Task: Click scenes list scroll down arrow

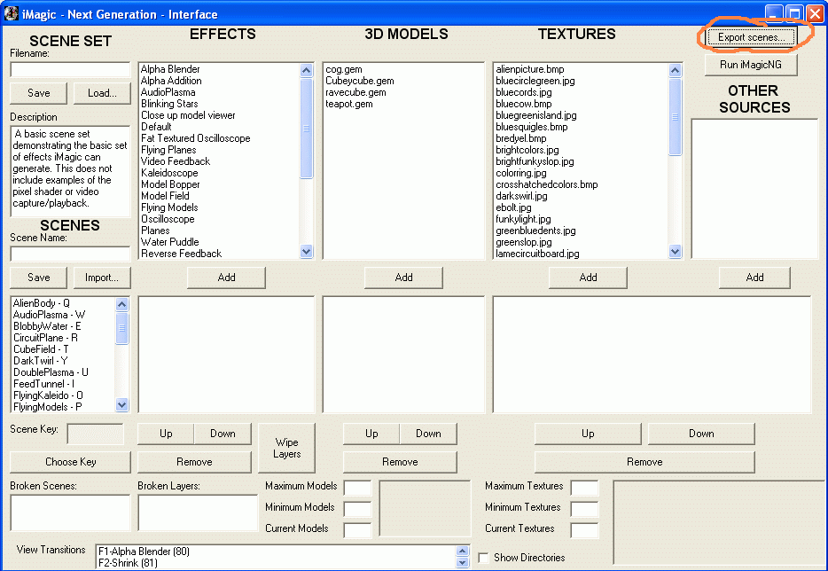Action: [122, 405]
